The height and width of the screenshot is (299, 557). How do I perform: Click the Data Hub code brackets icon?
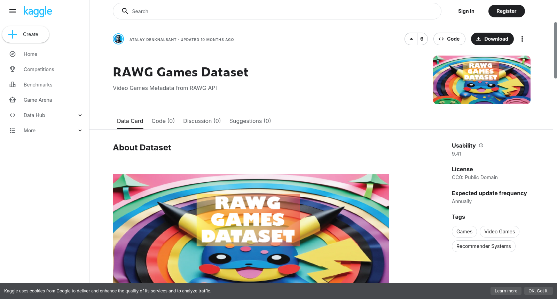(x=13, y=115)
